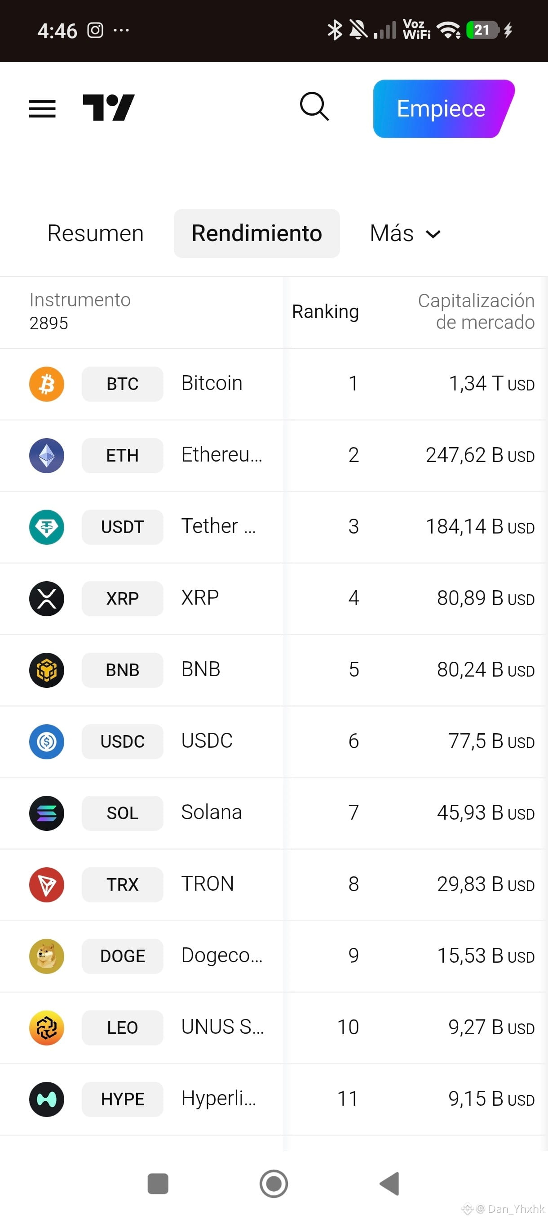Viewport: 548px width, 1220px height.
Task: Open the LEO UNUS SED LEO row
Action: pyautogui.click(x=274, y=1028)
